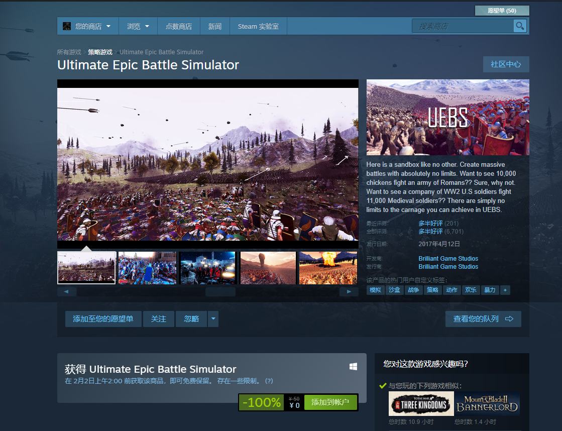Click 添加至您的愿望单 button

103,319
